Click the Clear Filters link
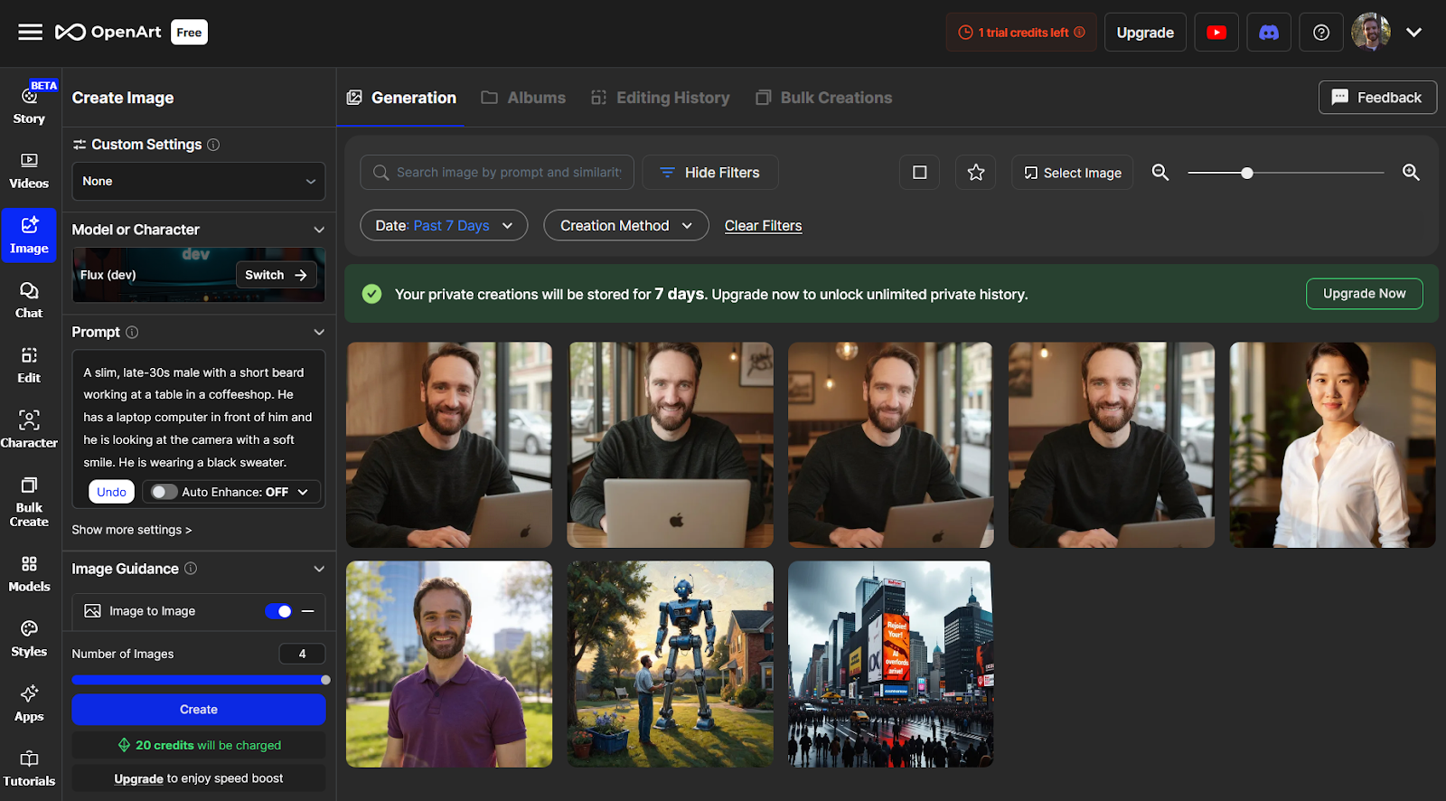 [x=763, y=226]
